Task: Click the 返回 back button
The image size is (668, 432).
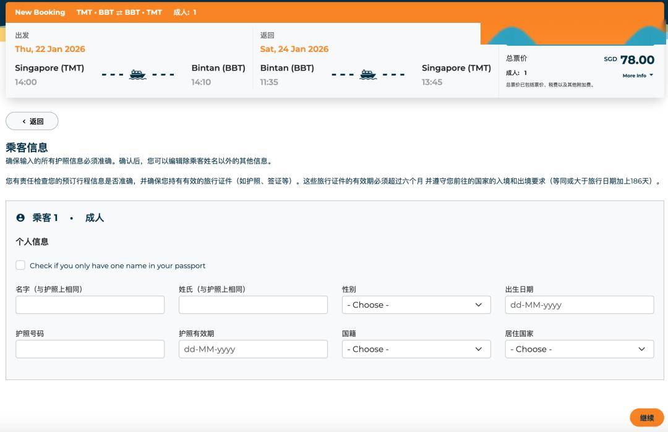Action: (x=32, y=121)
